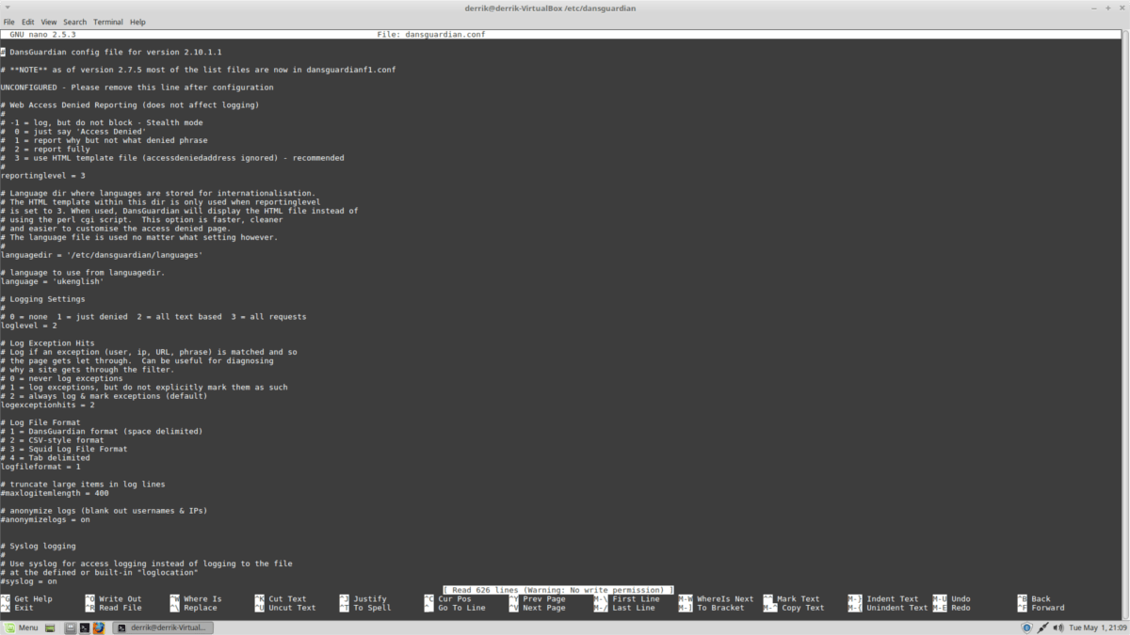
Task: Click the 'Uncut Text' nano shortcut label
Action: tap(292, 608)
